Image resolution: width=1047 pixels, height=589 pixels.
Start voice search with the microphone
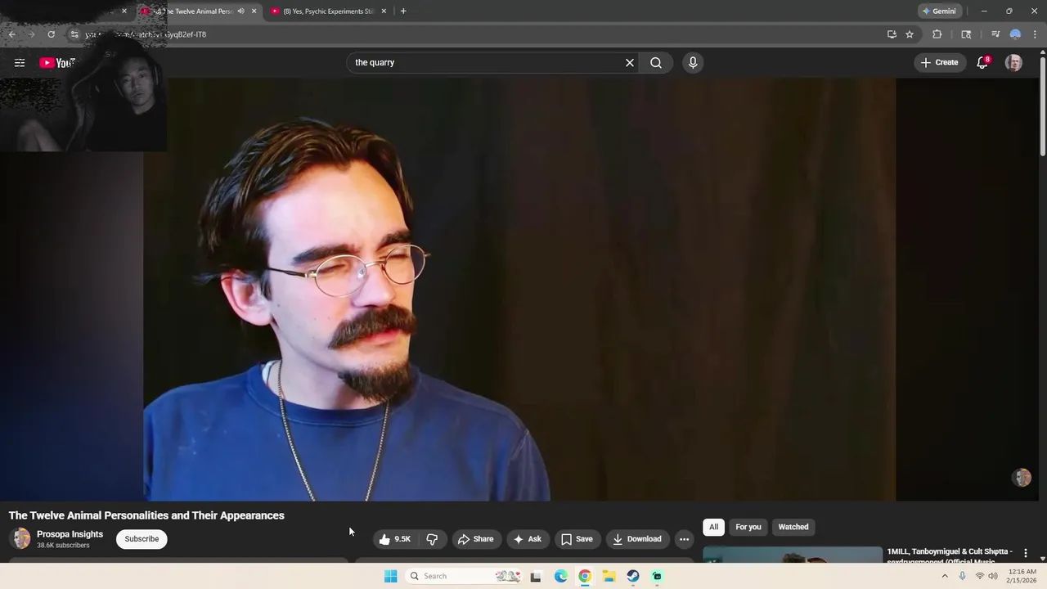[693, 63]
